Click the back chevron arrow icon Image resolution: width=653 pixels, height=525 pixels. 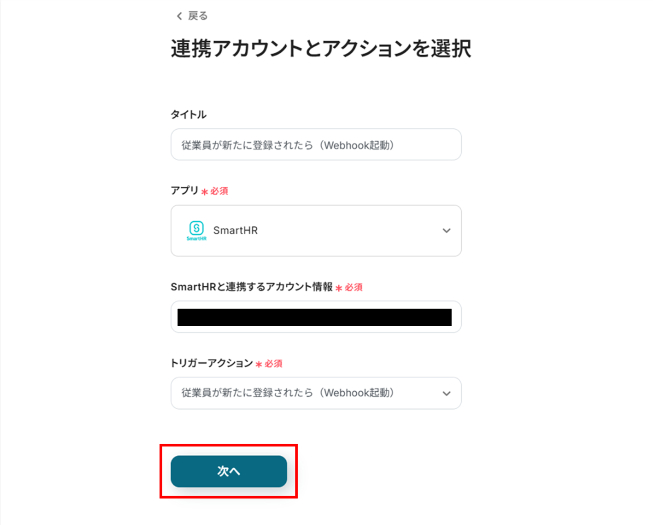point(179,16)
